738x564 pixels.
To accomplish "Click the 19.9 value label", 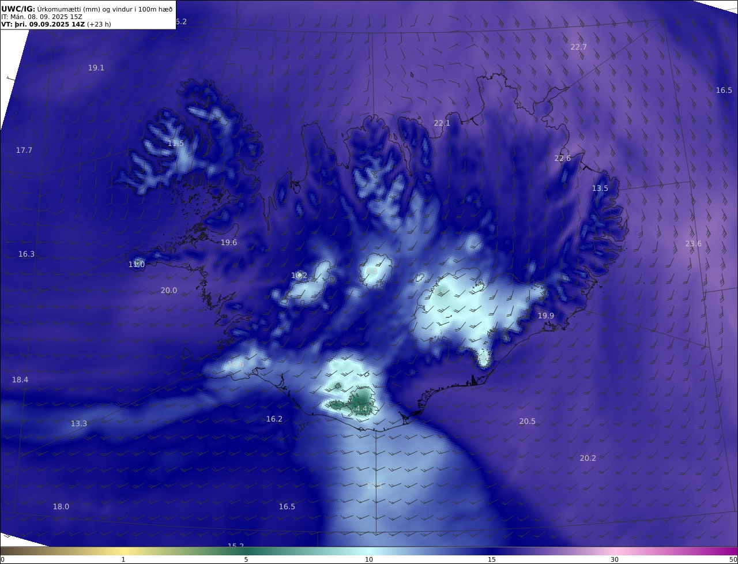I will coord(546,316).
